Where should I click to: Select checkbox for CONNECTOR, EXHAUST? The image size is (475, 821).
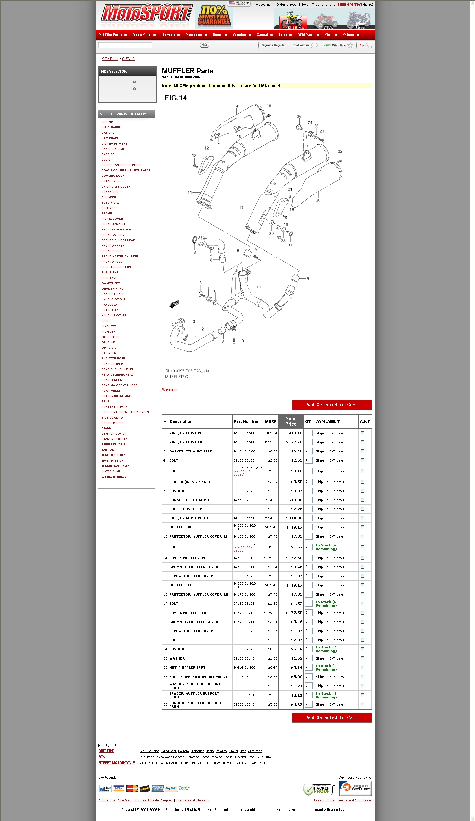tap(362, 500)
